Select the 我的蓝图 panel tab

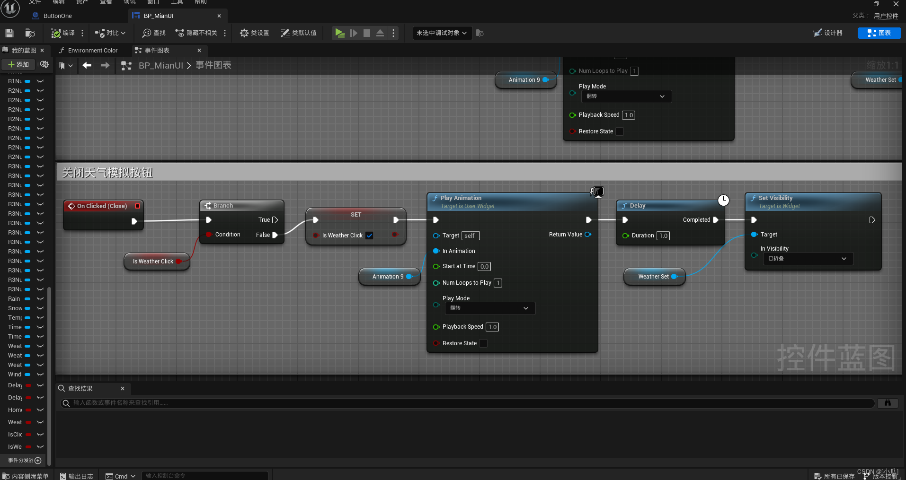click(24, 50)
